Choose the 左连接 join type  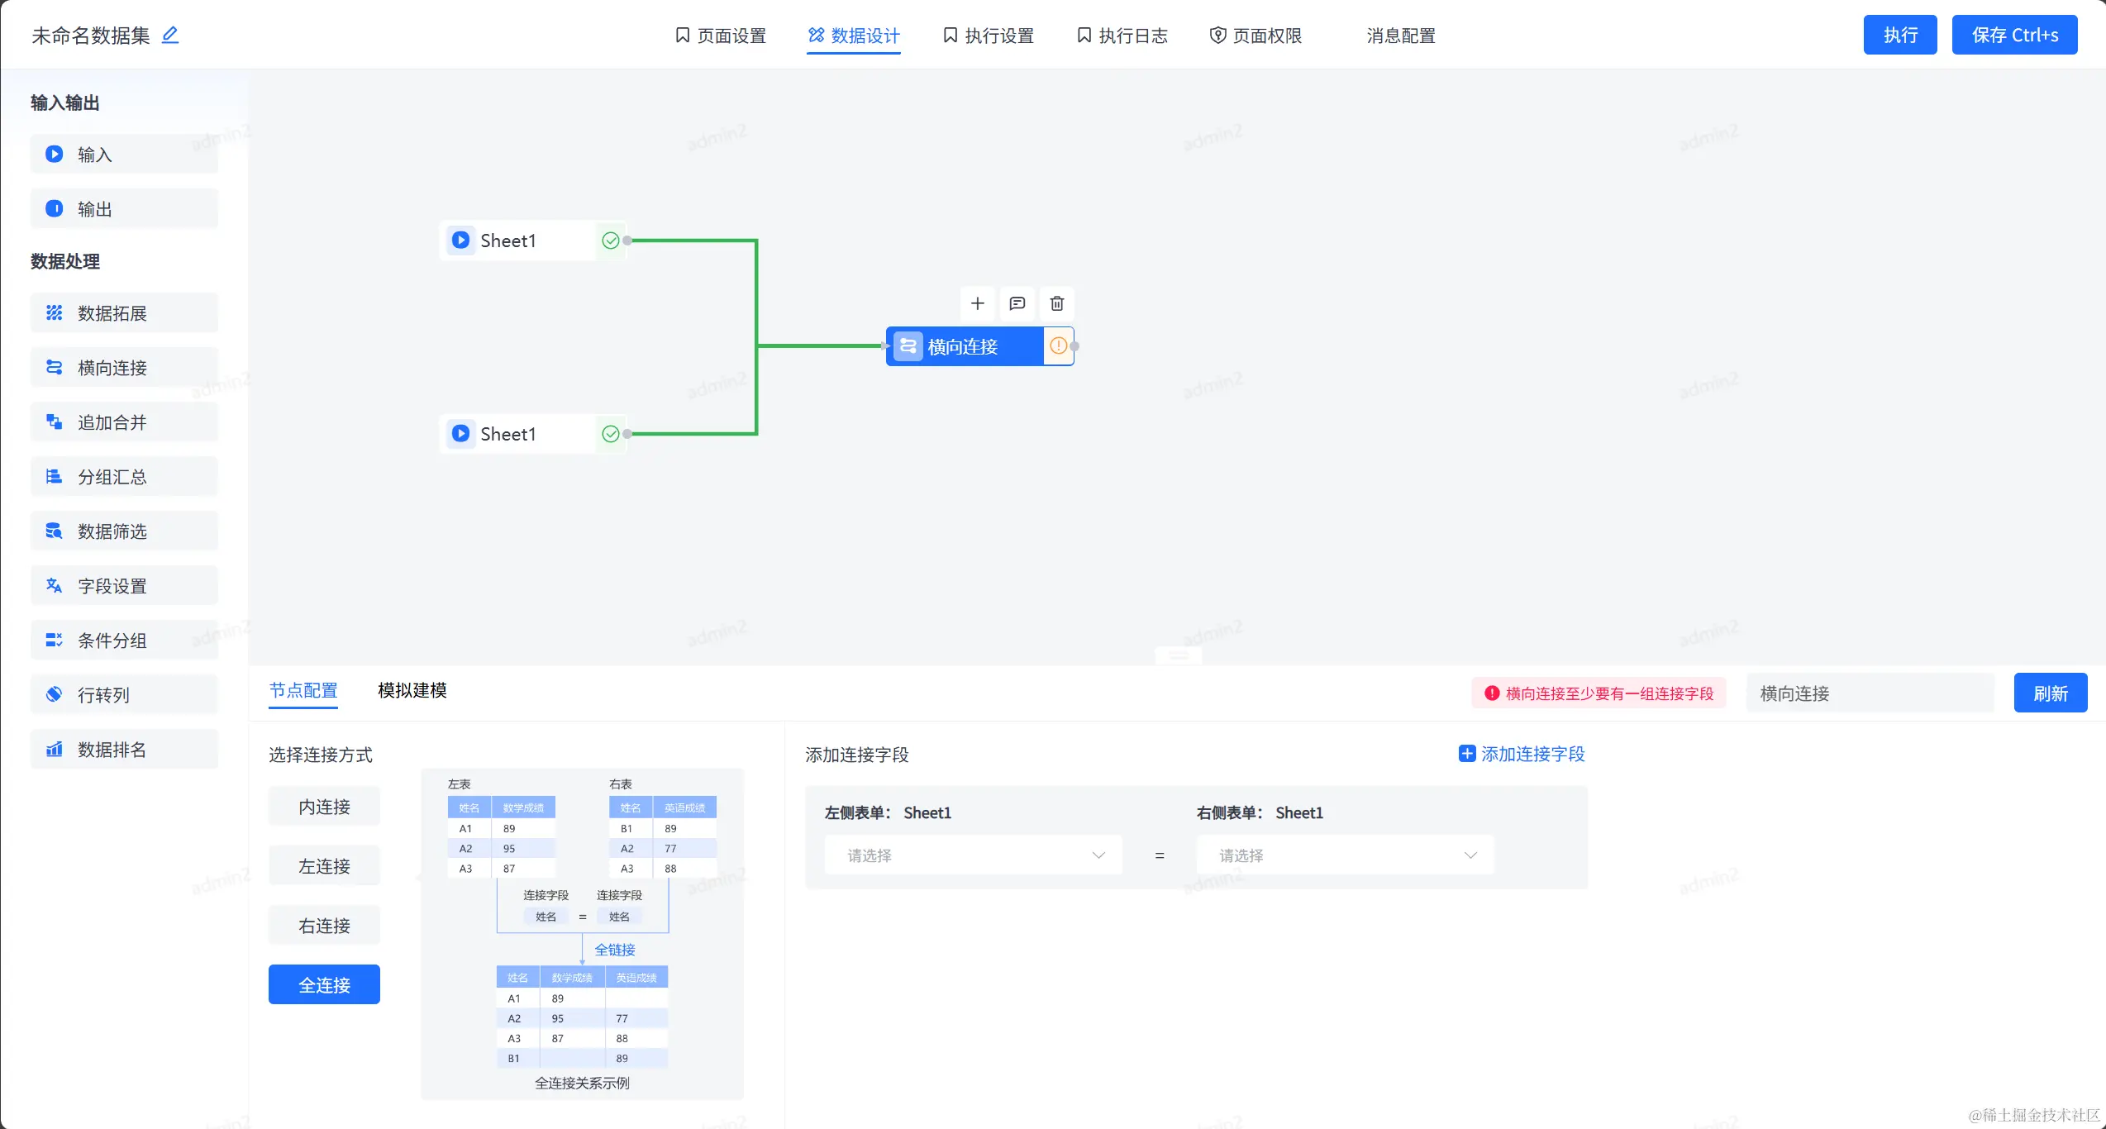(x=324, y=866)
